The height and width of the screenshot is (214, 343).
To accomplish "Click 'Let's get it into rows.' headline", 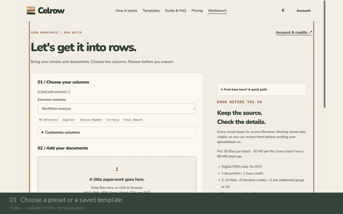I will tap(84, 48).
